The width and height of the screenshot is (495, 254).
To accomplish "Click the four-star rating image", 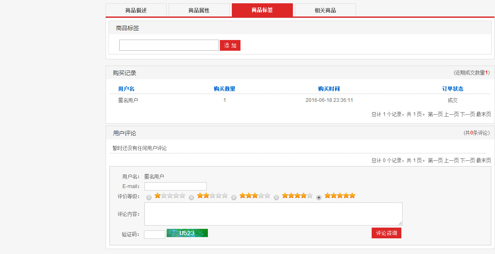I will coord(297,195).
